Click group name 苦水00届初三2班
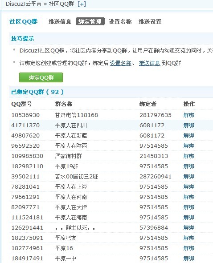The width and height of the screenshot is (213, 263). [77, 177]
